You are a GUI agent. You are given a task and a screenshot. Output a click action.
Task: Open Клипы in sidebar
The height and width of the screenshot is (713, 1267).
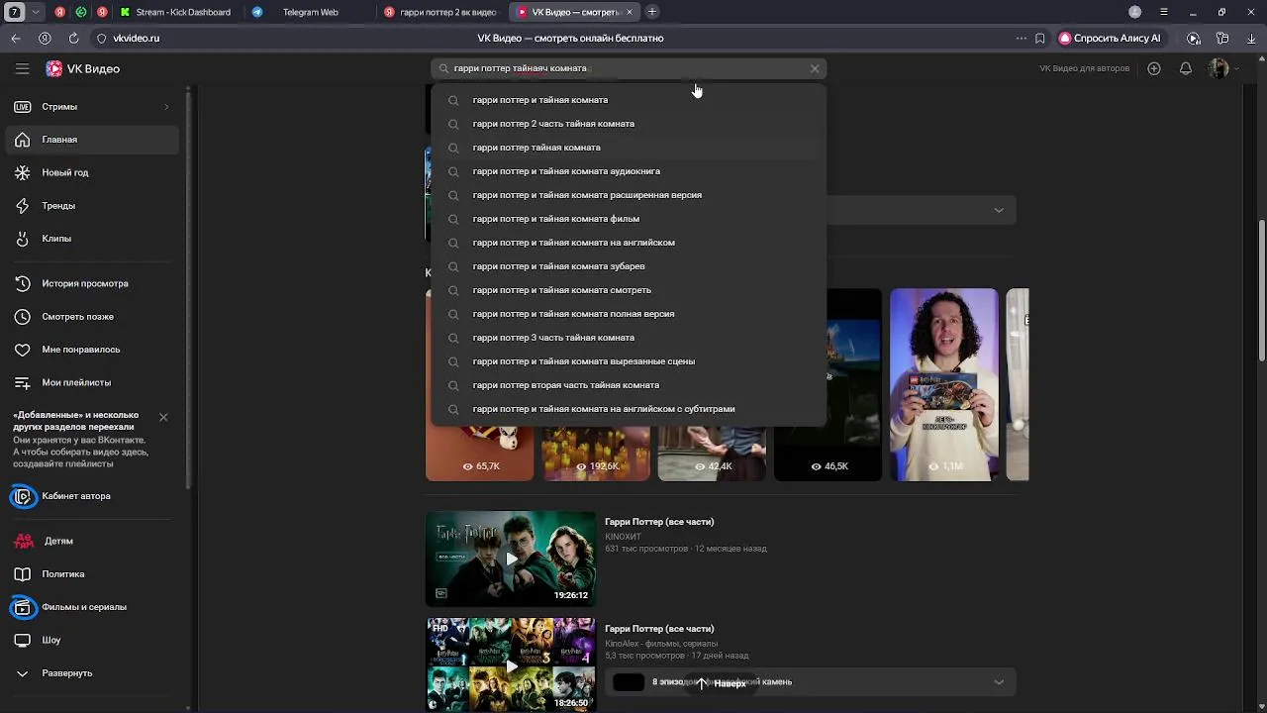point(91,239)
